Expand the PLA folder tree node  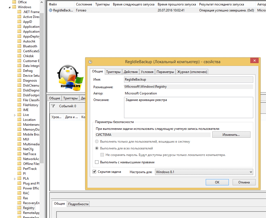click(x=15, y=179)
